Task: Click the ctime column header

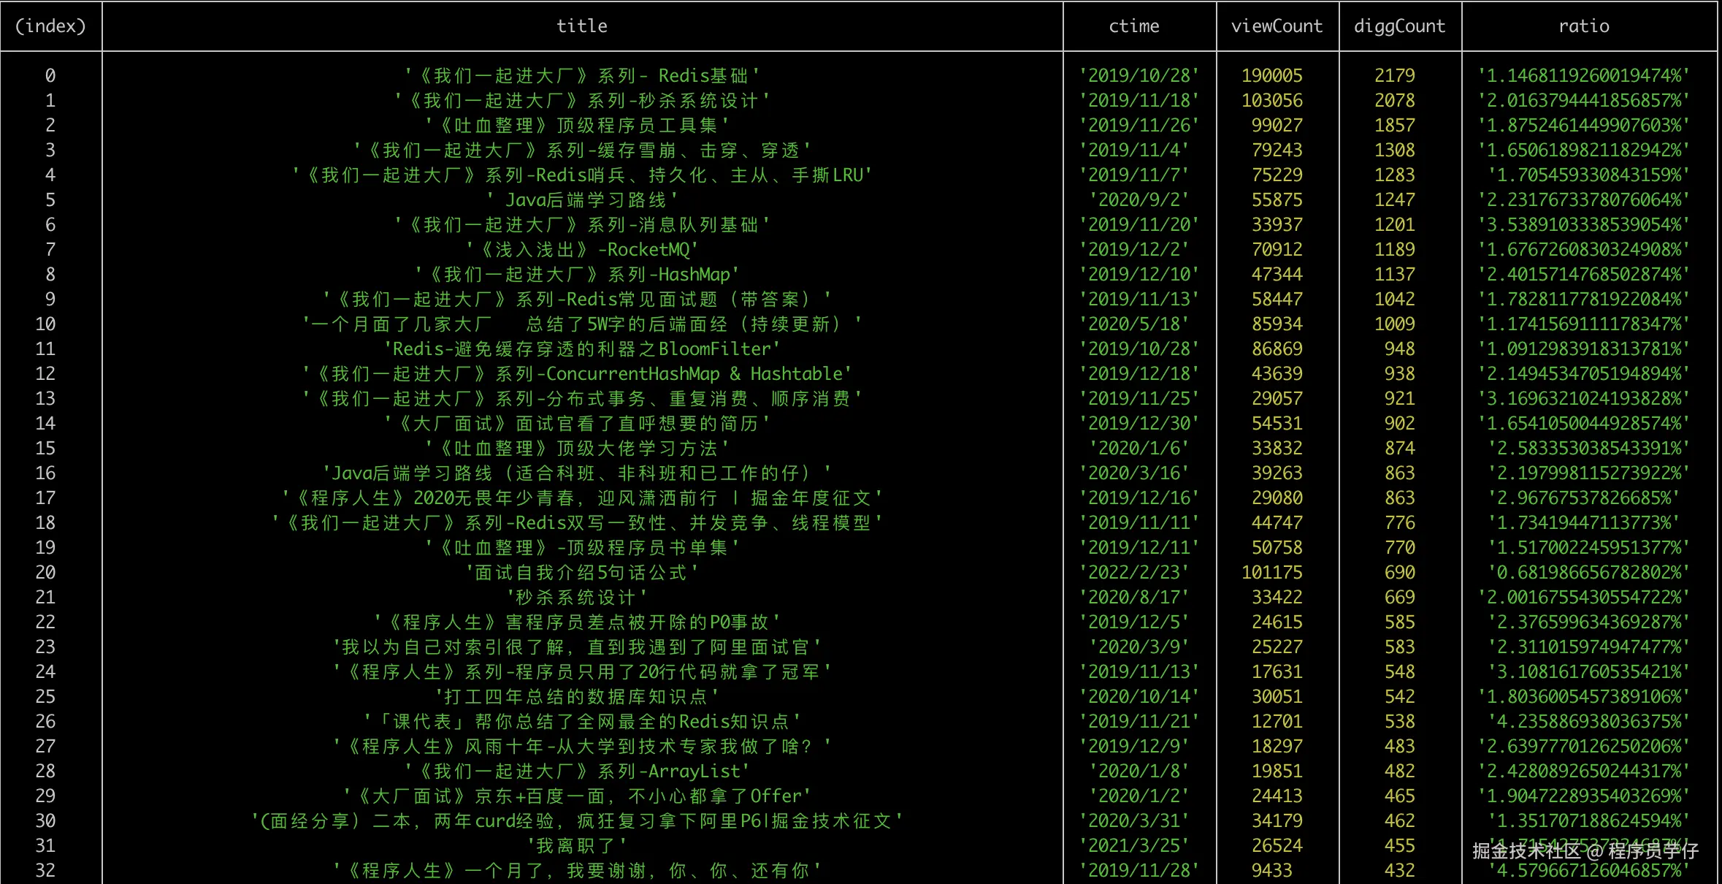Action: [1133, 26]
